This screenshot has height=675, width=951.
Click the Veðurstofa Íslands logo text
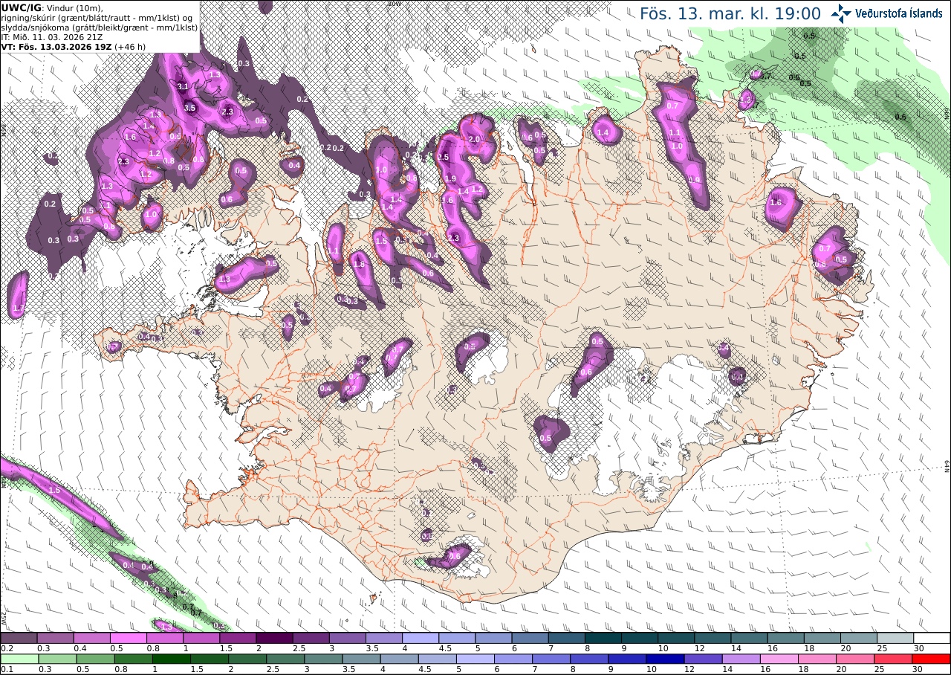(899, 13)
